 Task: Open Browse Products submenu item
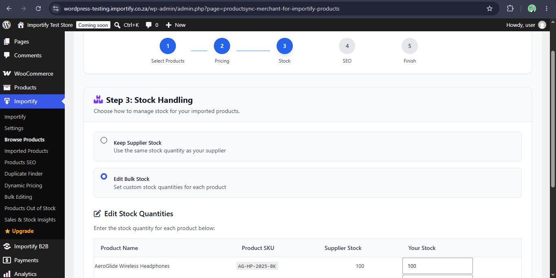point(24,139)
